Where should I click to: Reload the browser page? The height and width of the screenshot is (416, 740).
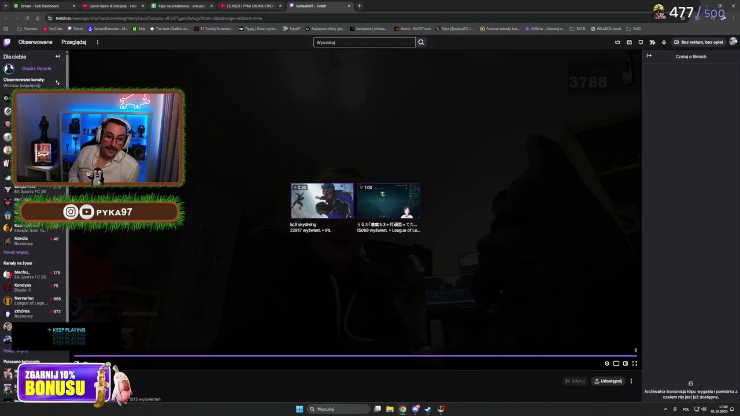(x=27, y=18)
